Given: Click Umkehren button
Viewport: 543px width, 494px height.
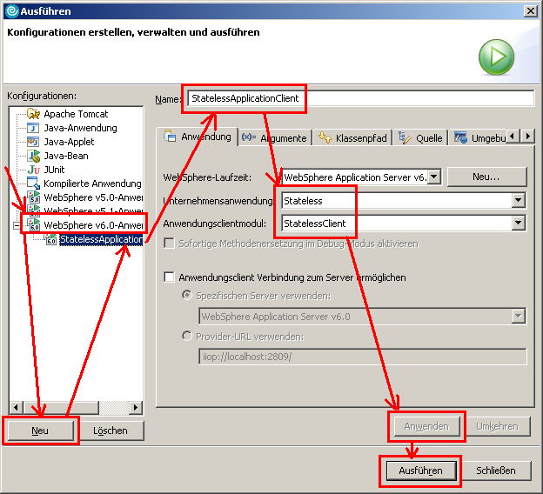Looking at the screenshot, I should (x=497, y=426).
